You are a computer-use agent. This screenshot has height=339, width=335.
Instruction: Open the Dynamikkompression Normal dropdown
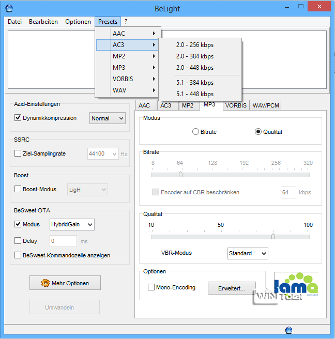(108, 118)
